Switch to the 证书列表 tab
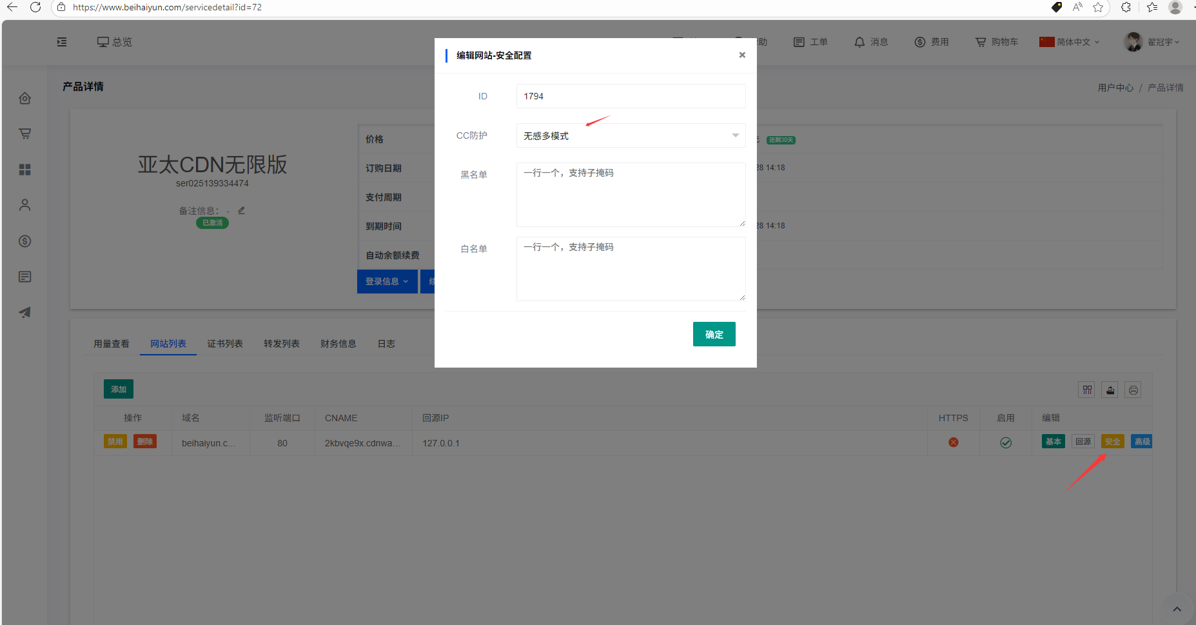 click(225, 344)
